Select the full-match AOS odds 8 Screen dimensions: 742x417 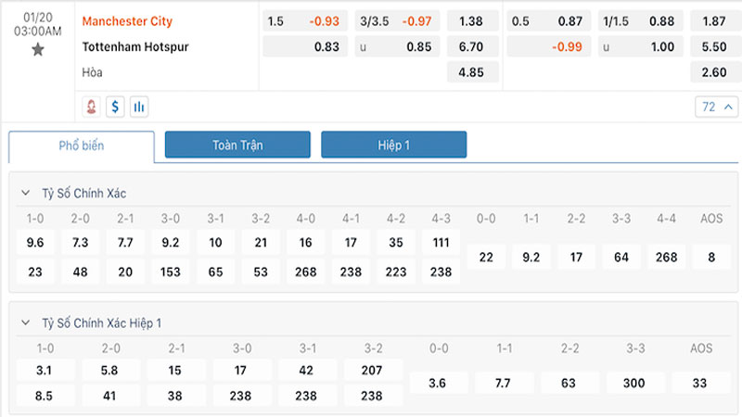711,257
